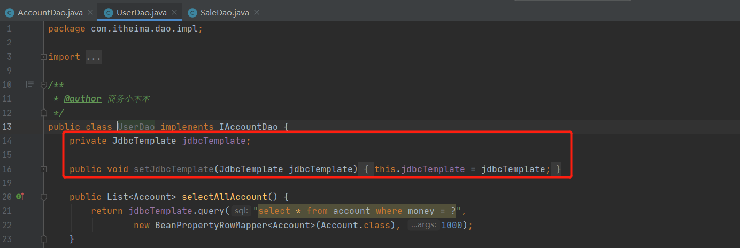Click the fold end marker at line 23
Screen dimensions: 740x248
coord(44,239)
